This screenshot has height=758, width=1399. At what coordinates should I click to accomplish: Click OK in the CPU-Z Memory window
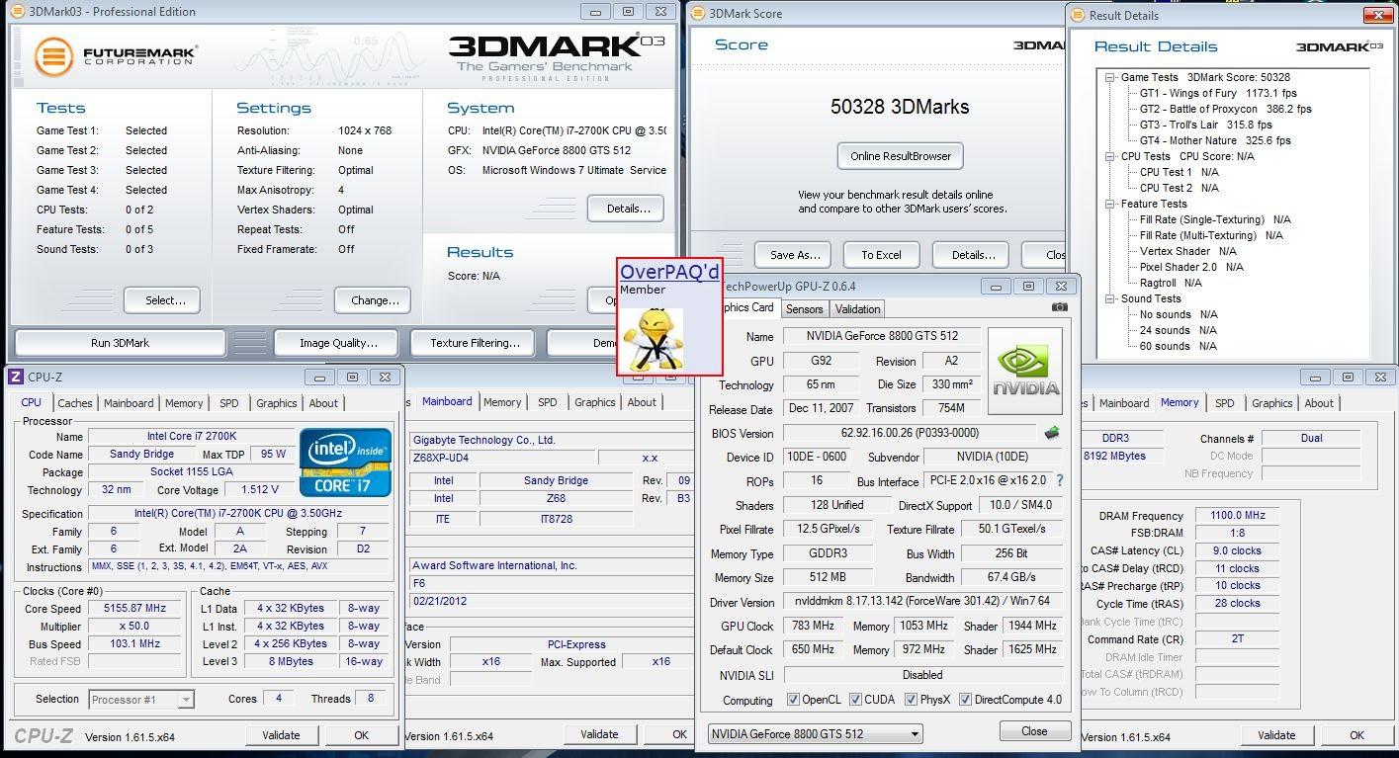tap(1356, 735)
